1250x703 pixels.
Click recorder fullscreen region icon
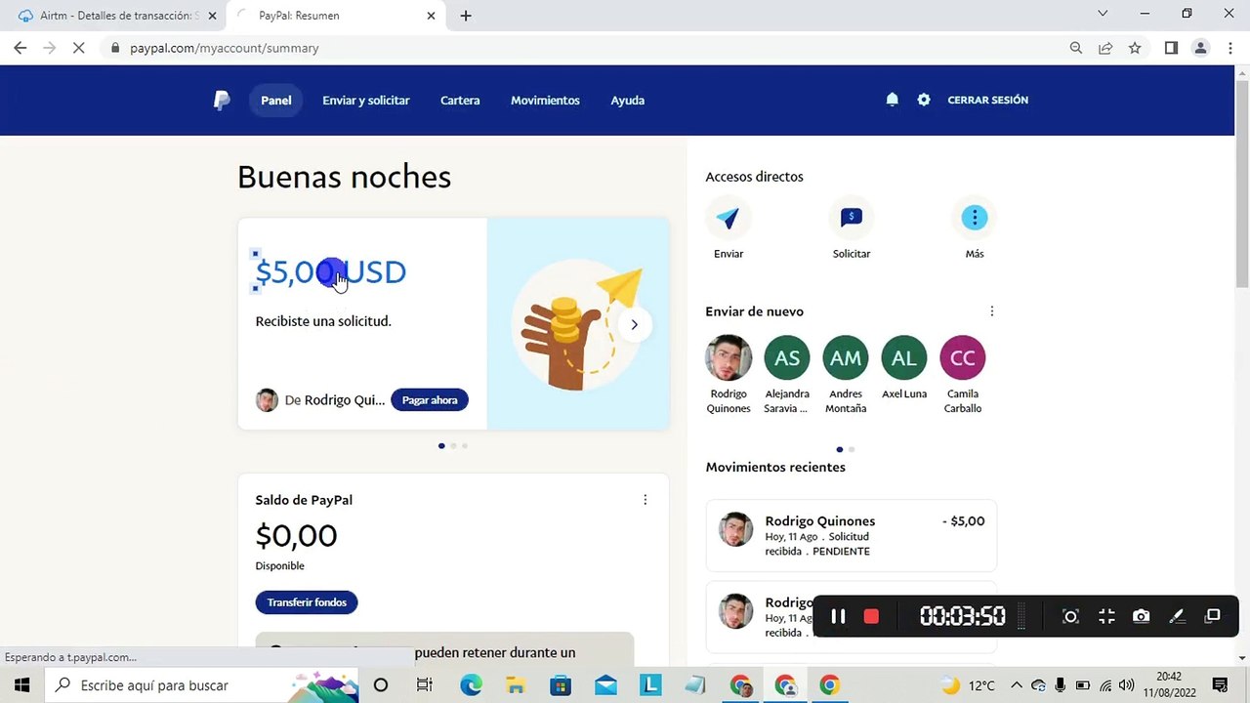(1106, 616)
